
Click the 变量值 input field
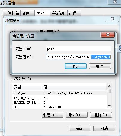(x=79, y=57)
